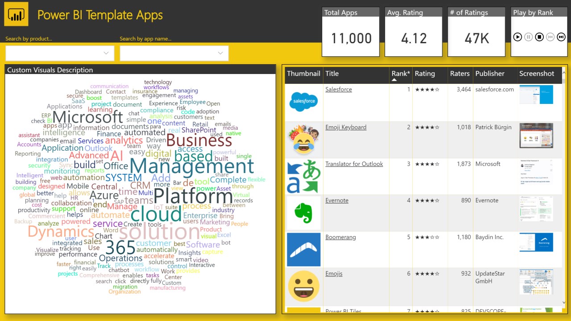Click the Salesforce row star rating

point(427,90)
